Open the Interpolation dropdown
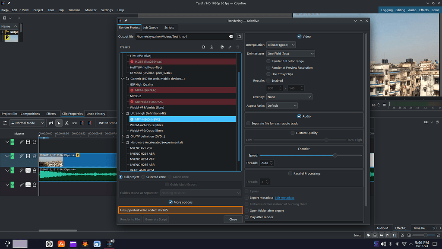Screen dimensions: 442x249 281,45
